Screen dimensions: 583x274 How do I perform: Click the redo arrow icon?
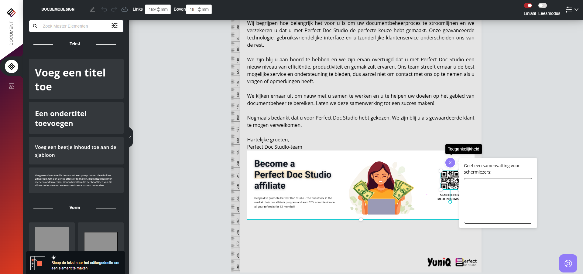pos(114,9)
